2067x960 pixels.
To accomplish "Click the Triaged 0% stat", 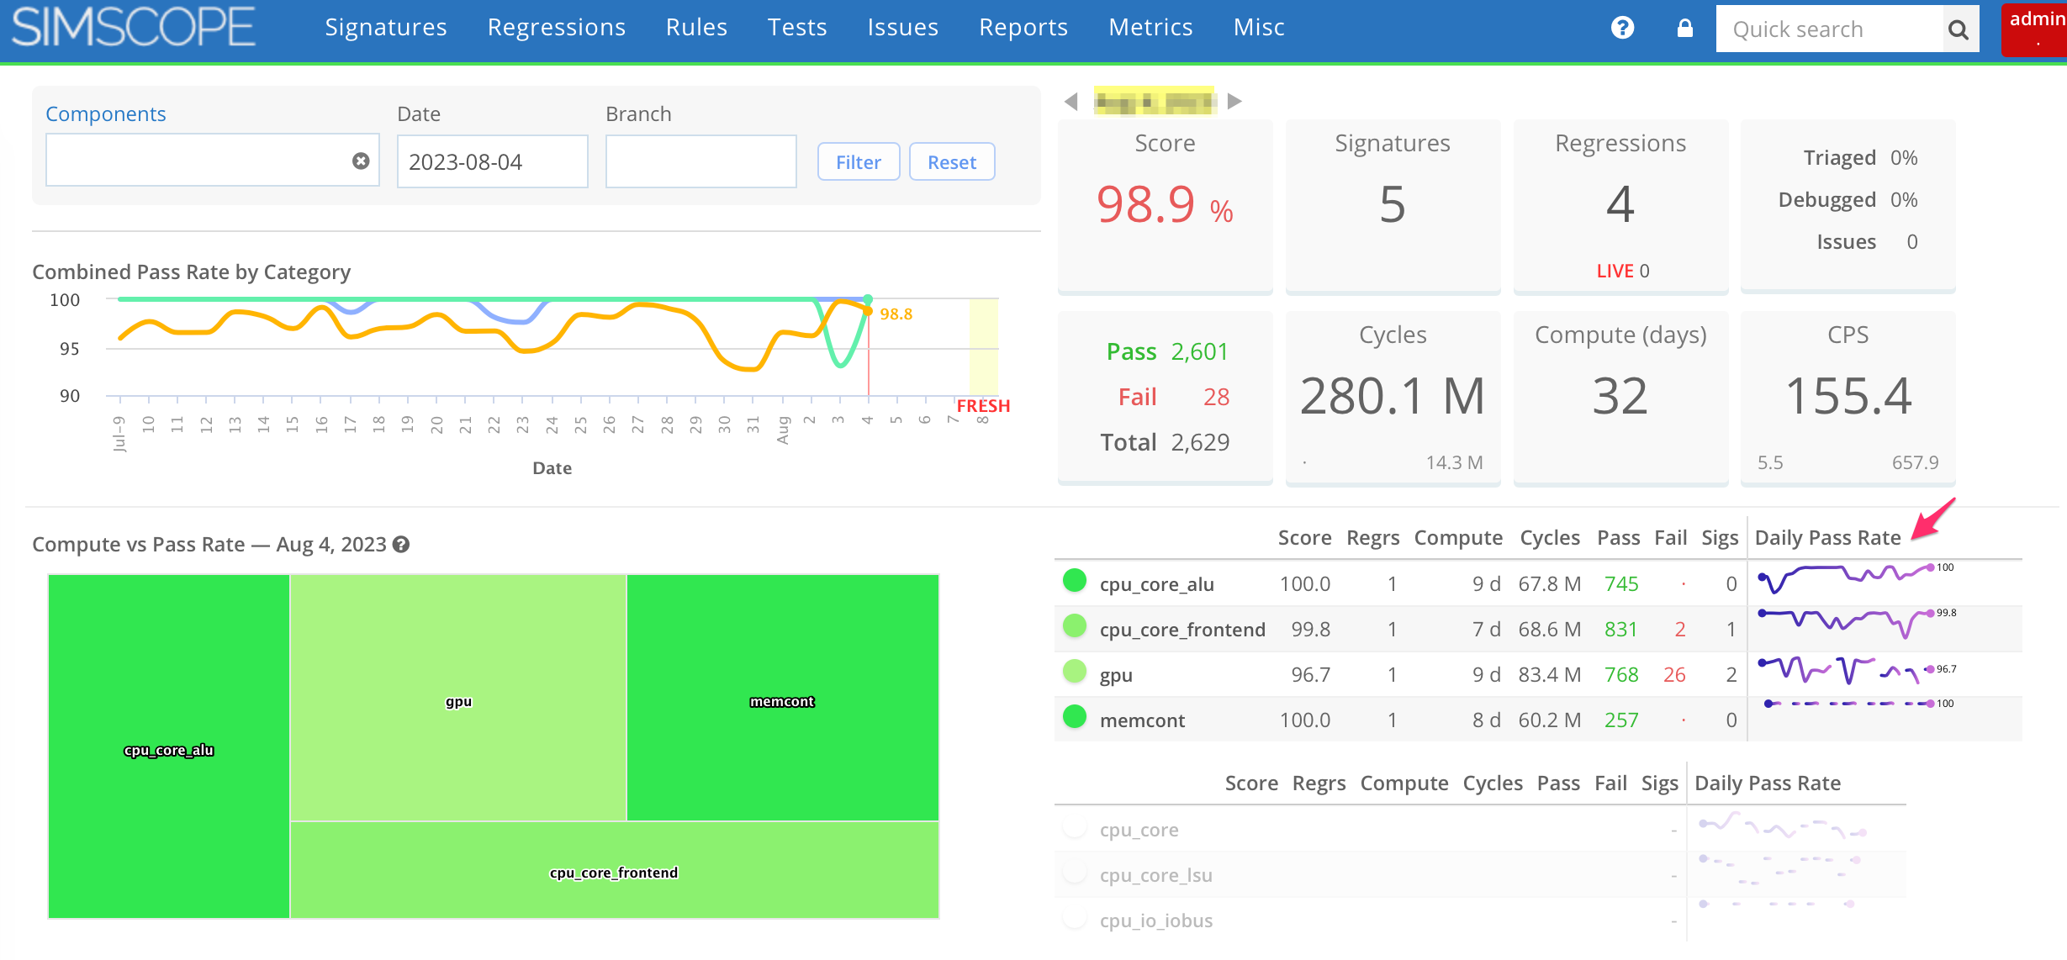I will pyautogui.click(x=1860, y=158).
